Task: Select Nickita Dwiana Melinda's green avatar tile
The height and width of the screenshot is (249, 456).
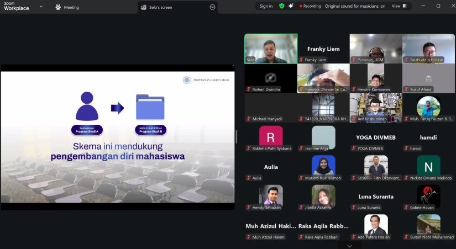Action: (428, 165)
